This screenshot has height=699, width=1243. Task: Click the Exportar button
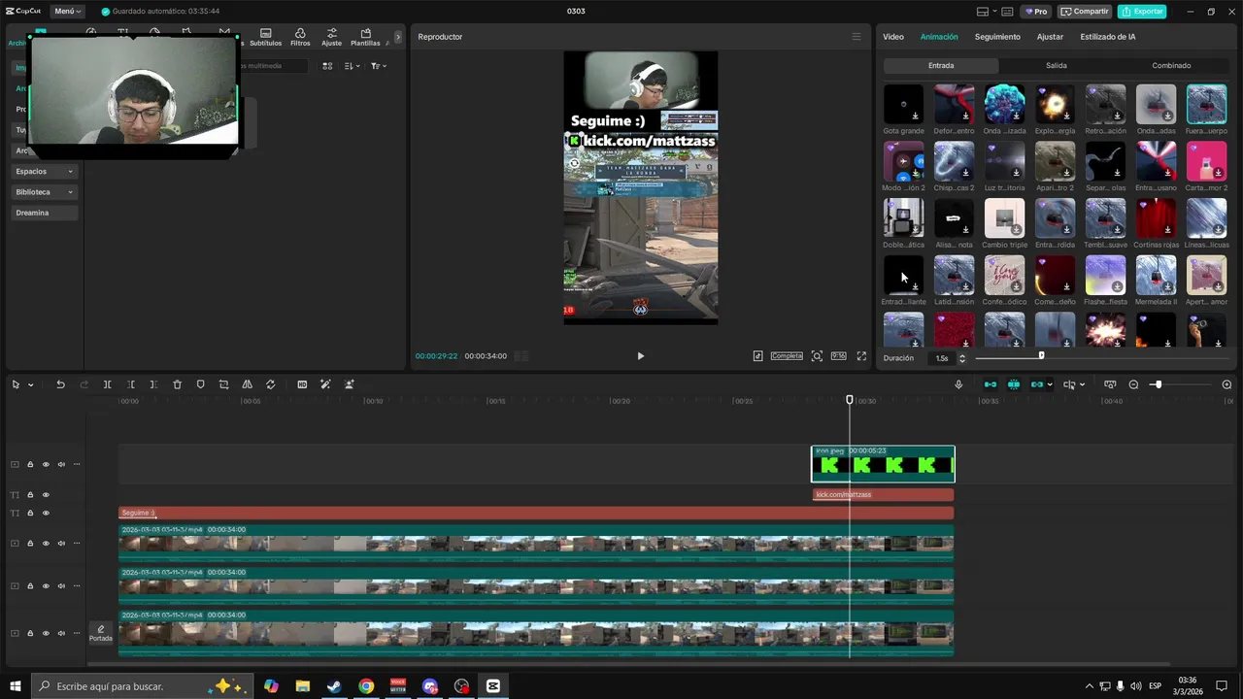[1142, 12]
